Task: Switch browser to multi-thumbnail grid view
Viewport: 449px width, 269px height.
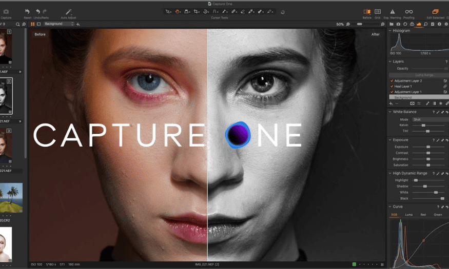Action: [x=33, y=24]
